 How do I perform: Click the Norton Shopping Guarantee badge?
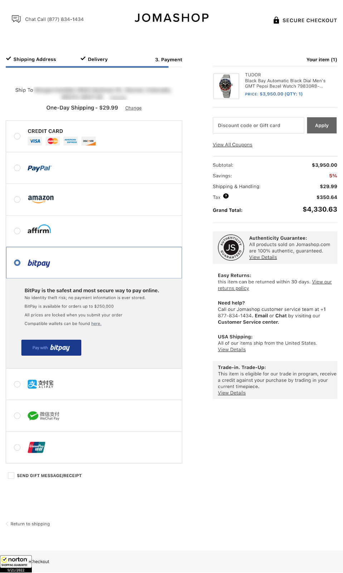(16, 564)
